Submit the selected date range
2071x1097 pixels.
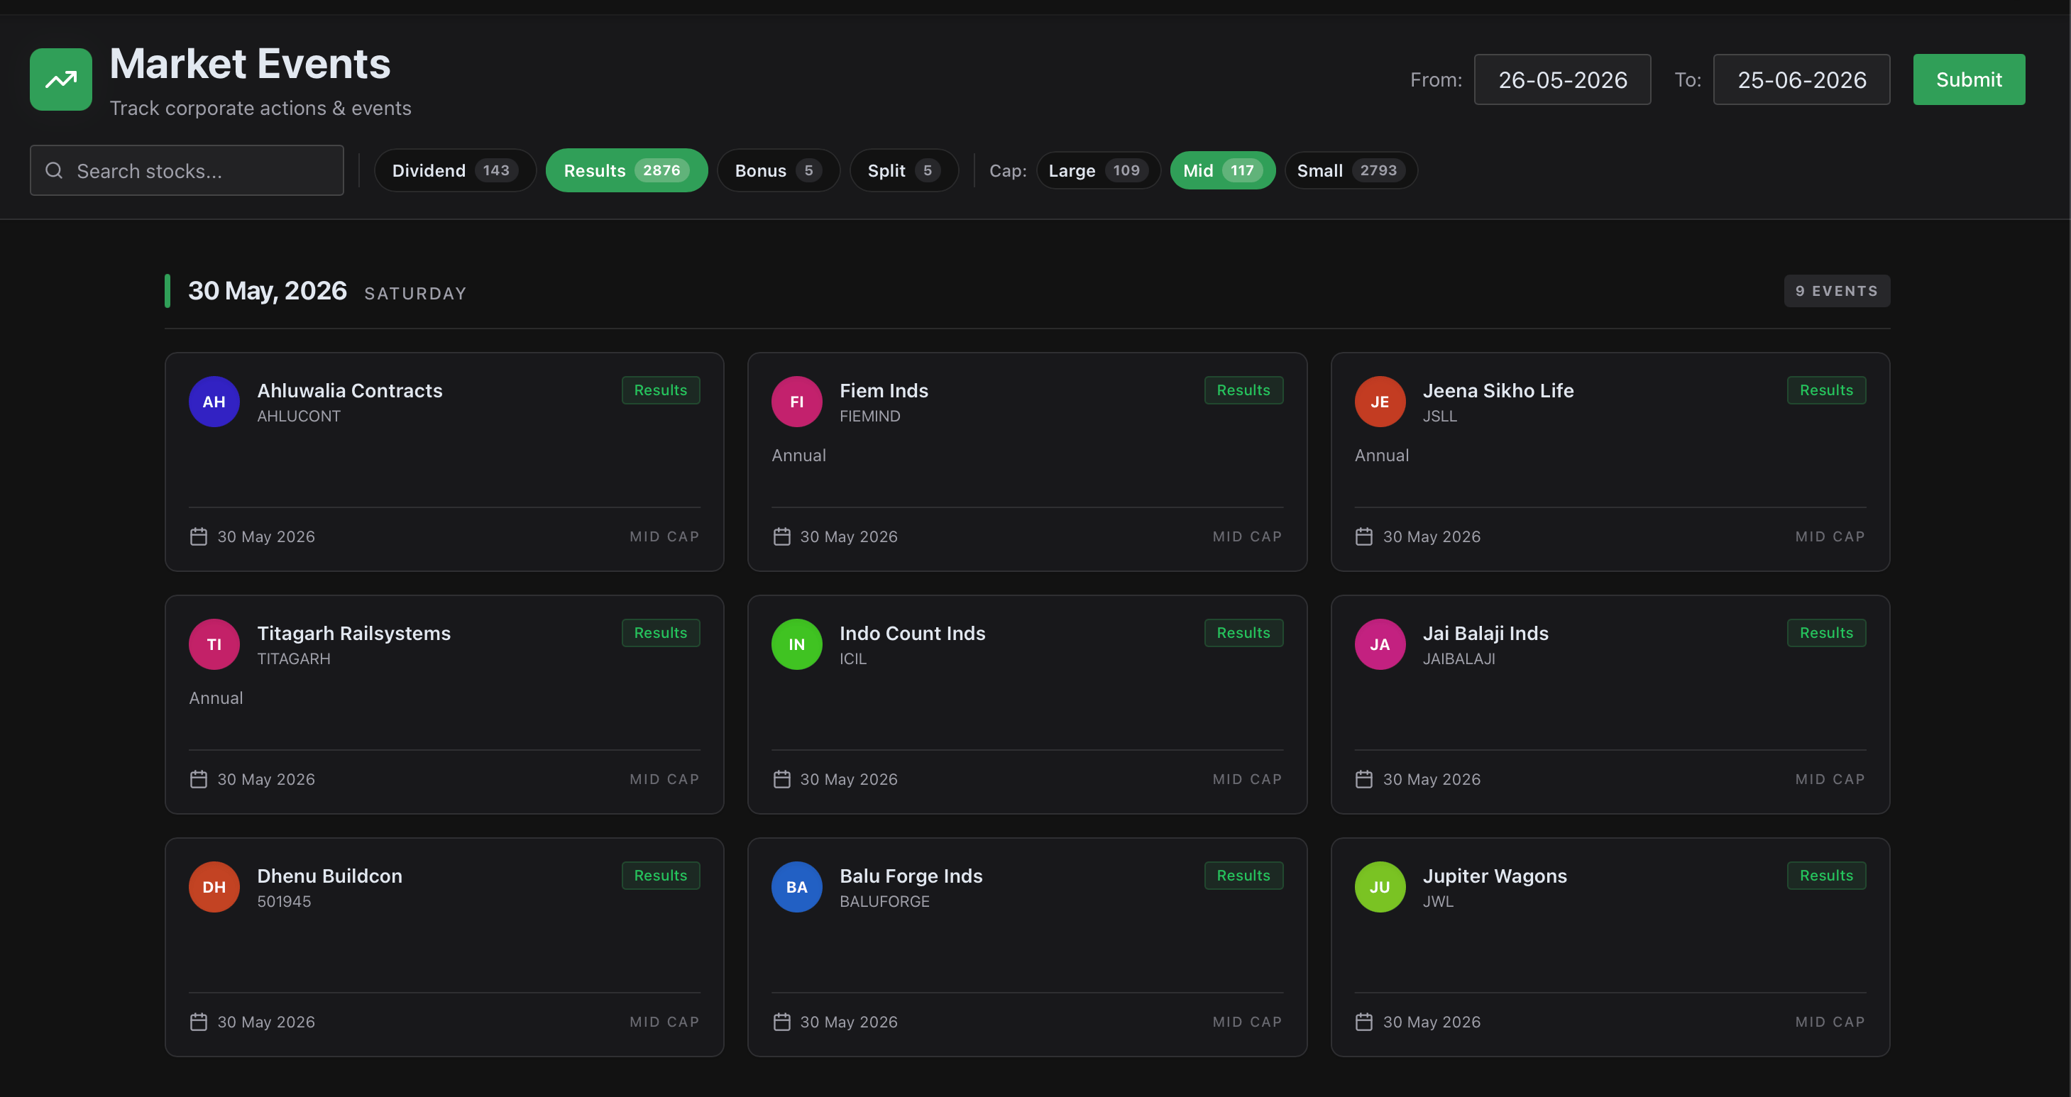[1969, 79]
